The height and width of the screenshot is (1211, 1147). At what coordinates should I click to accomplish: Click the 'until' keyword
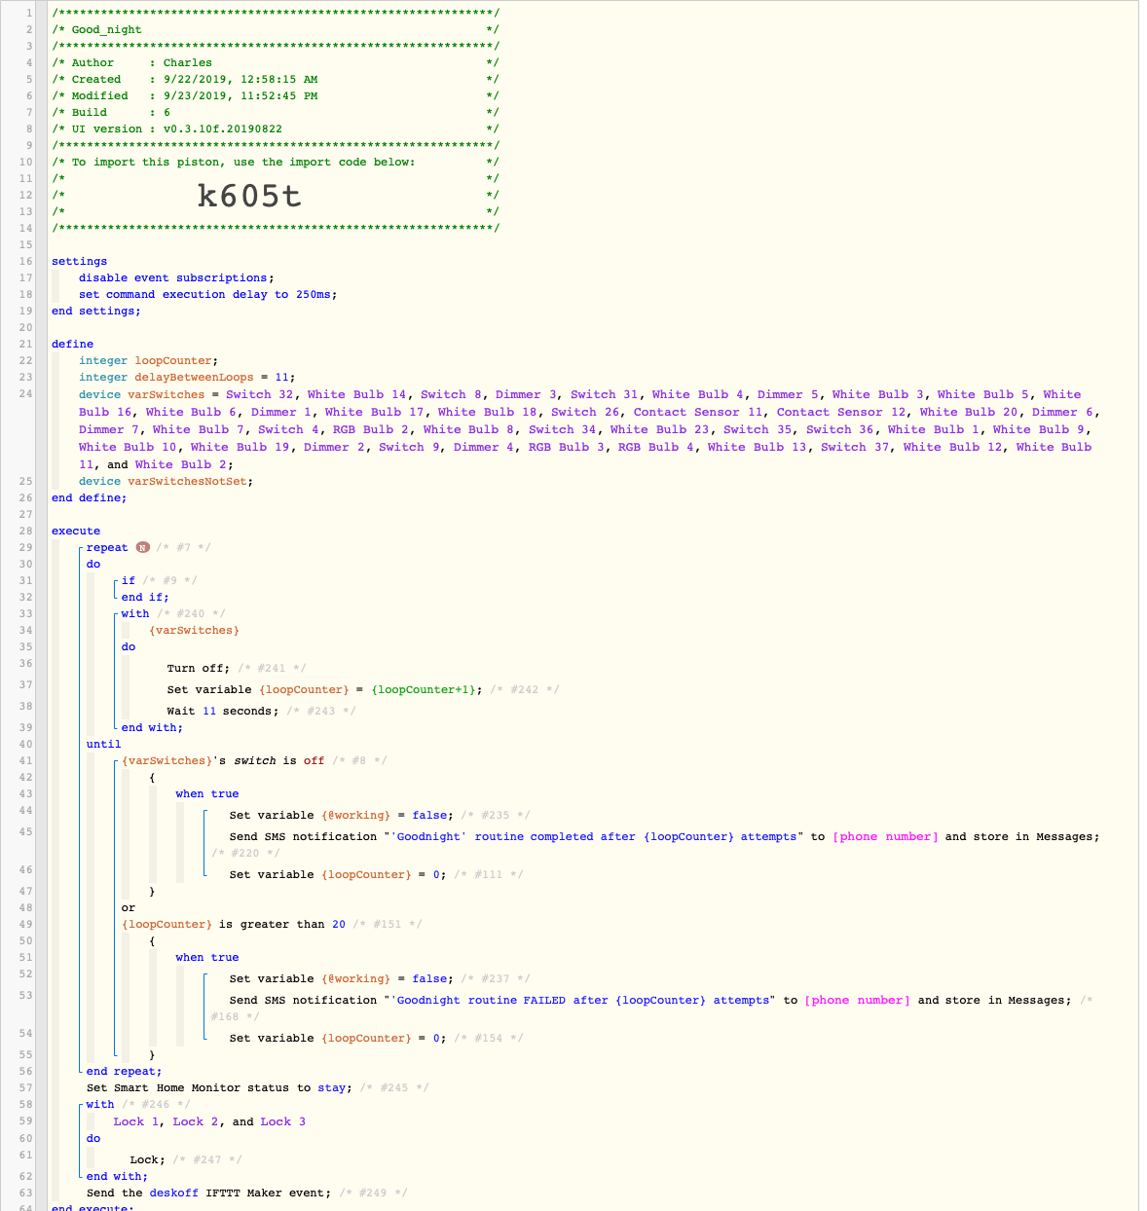pyautogui.click(x=104, y=744)
